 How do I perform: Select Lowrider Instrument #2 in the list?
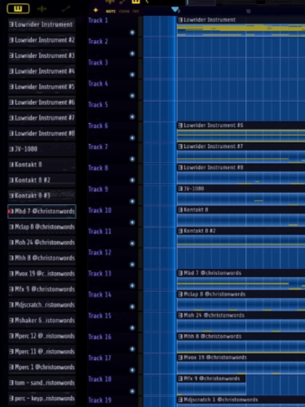pyautogui.click(x=42, y=40)
